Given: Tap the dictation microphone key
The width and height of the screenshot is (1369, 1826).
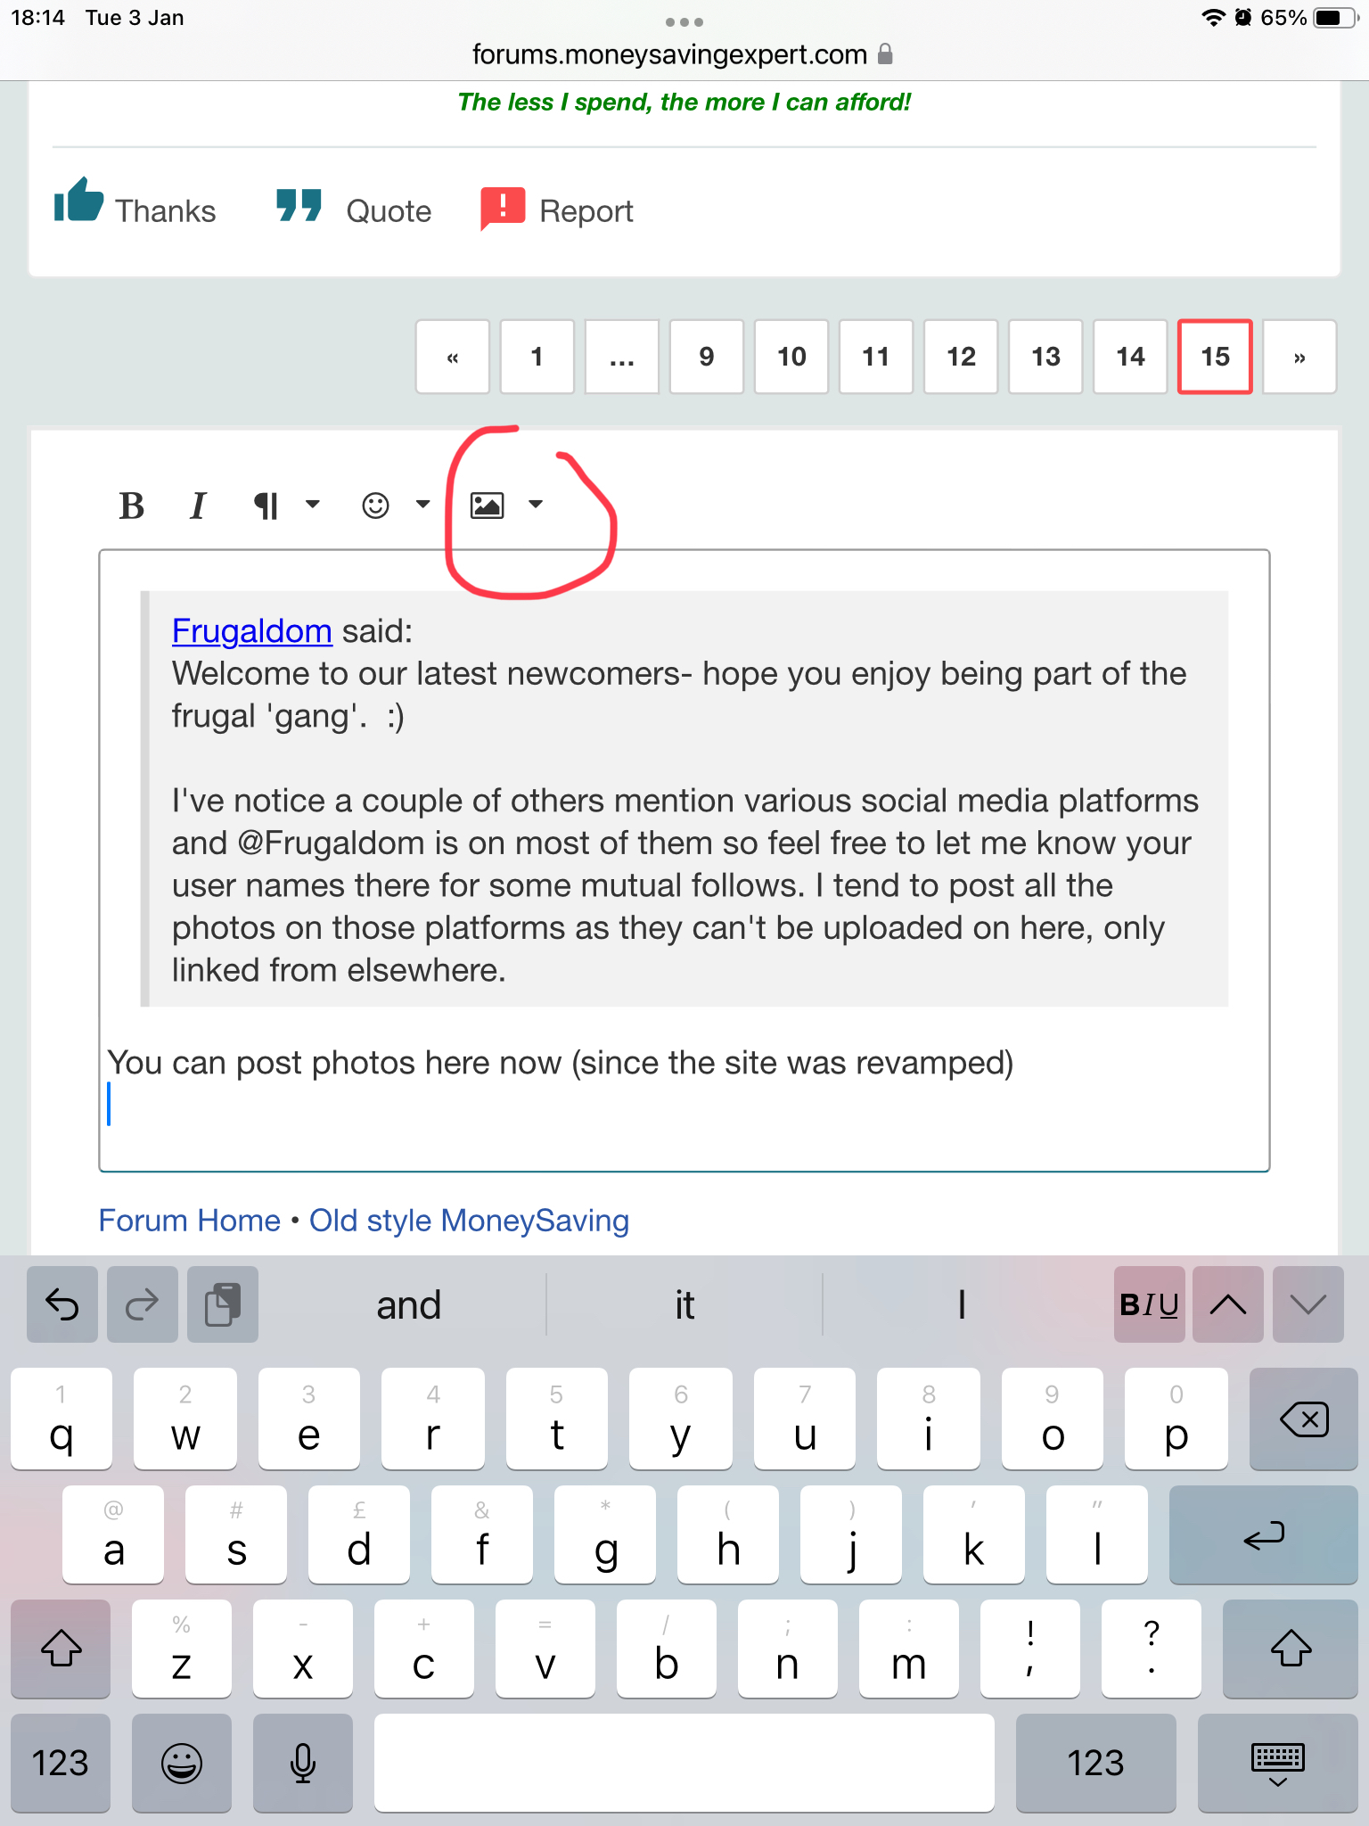Looking at the screenshot, I should coord(303,1763).
